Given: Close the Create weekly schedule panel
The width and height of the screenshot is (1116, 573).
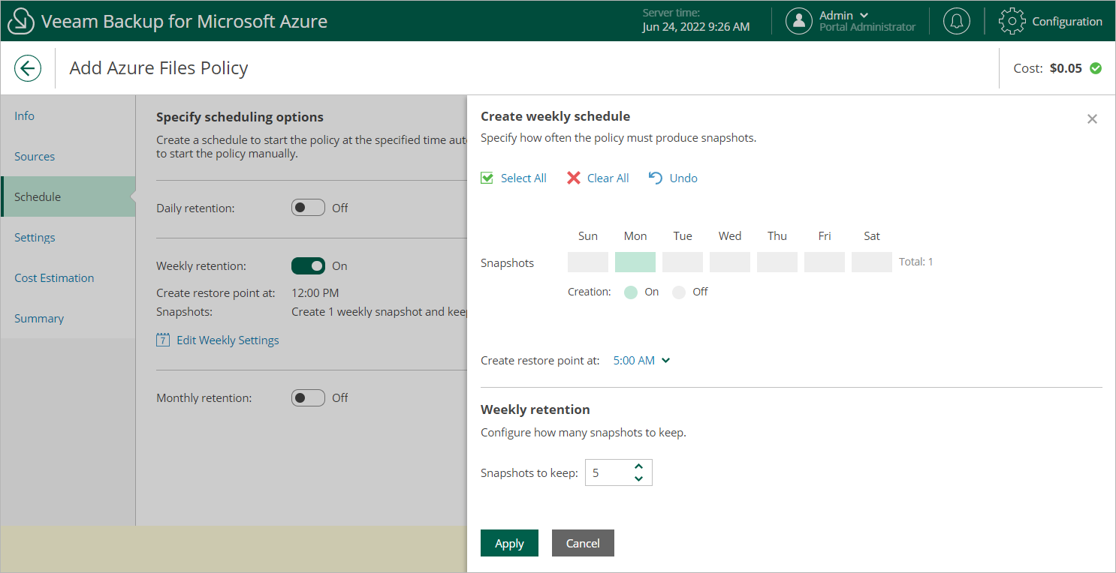Looking at the screenshot, I should point(1092,119).
